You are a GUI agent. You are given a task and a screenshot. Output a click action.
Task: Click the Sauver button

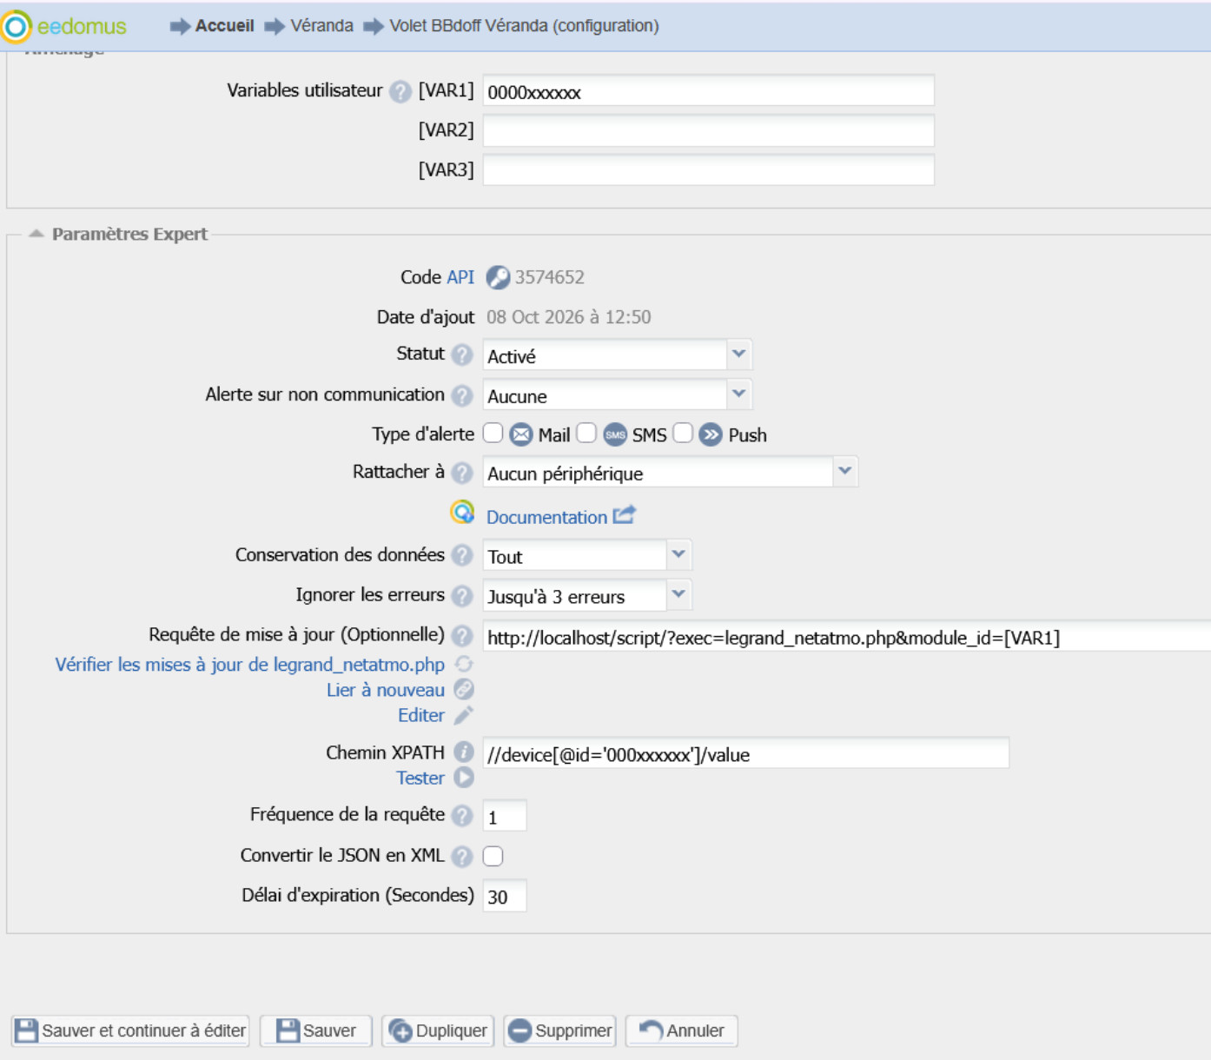[316, 1030]
